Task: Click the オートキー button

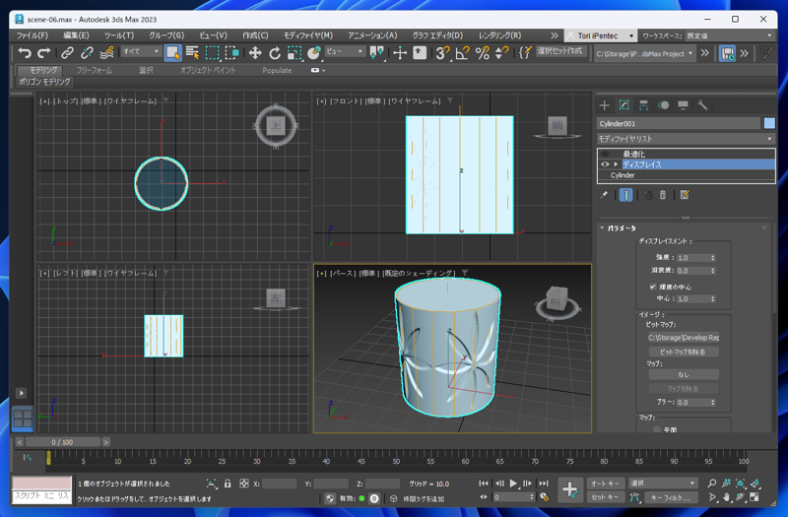Action: (x=606, y=484)
